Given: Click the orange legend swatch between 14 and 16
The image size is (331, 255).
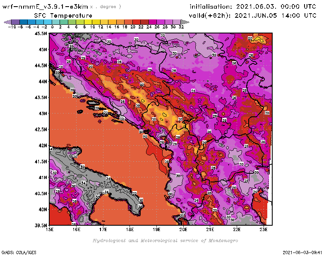Looking at the screenshot, I should pos(112,22).
